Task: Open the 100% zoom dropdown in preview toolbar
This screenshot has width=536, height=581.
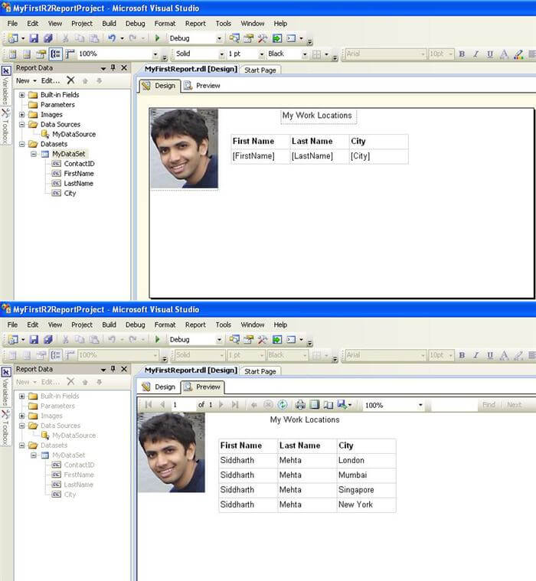Action: tap(420, 405)
